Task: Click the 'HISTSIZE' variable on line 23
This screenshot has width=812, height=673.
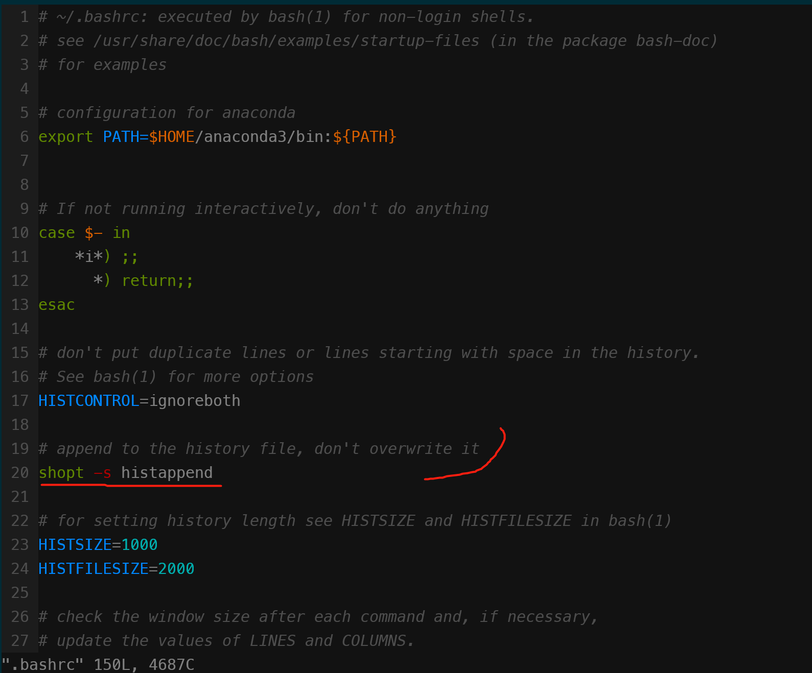Action: (x=75, y=545)
